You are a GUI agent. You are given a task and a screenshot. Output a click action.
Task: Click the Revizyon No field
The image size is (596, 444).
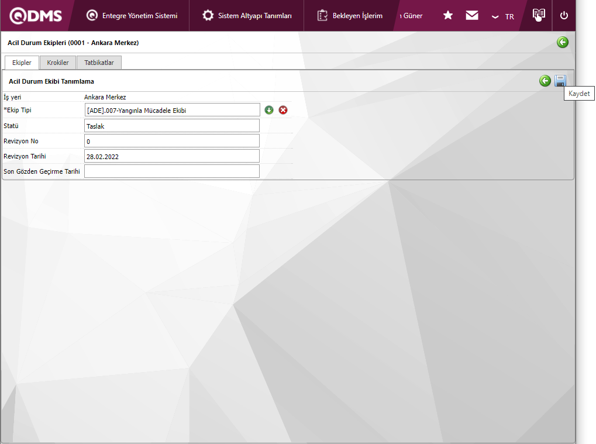coord(172,141)
